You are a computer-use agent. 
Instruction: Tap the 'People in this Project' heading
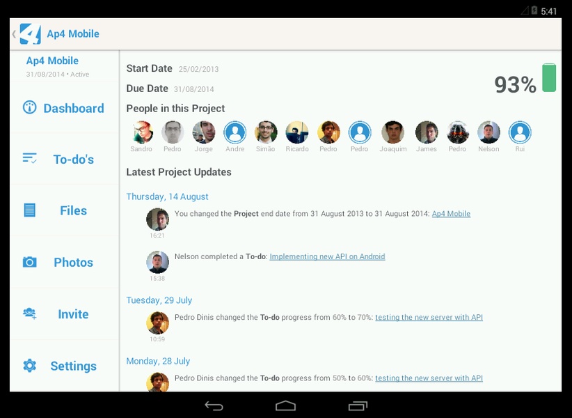click(x=175, y=109)
